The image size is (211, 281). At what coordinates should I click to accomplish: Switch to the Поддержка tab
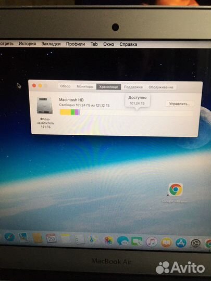click(x=133, y=87)
